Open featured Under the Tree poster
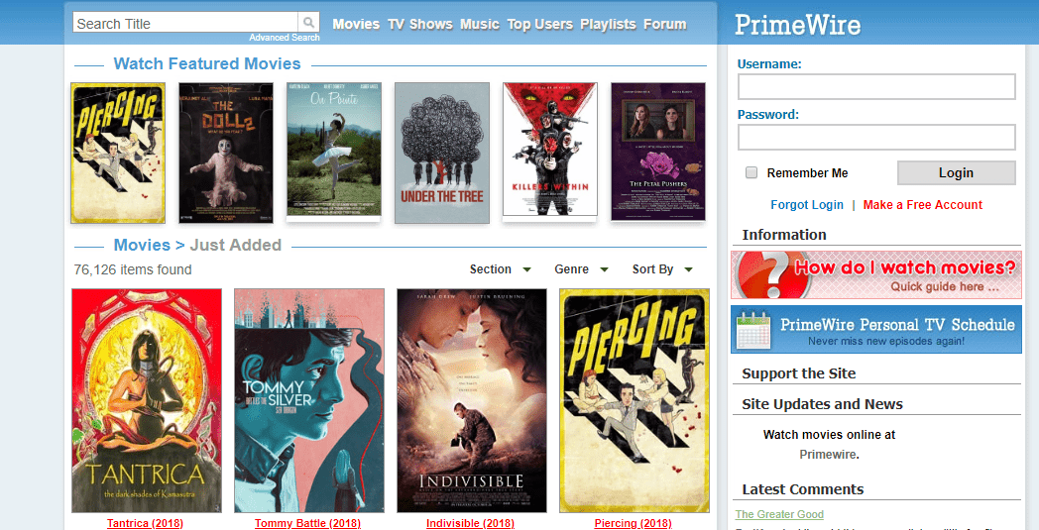Image resolution: width=1039 pixels, height=530 pixels. (442, 153)
